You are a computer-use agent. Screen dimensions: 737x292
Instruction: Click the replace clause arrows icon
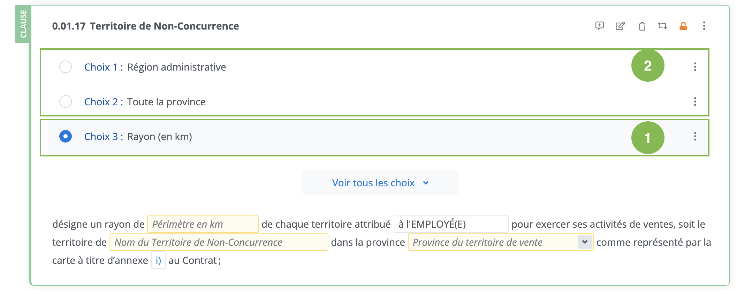662,26
